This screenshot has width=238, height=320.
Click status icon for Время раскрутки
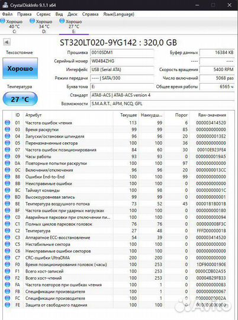pyautogui.click(x=7, y=129)
